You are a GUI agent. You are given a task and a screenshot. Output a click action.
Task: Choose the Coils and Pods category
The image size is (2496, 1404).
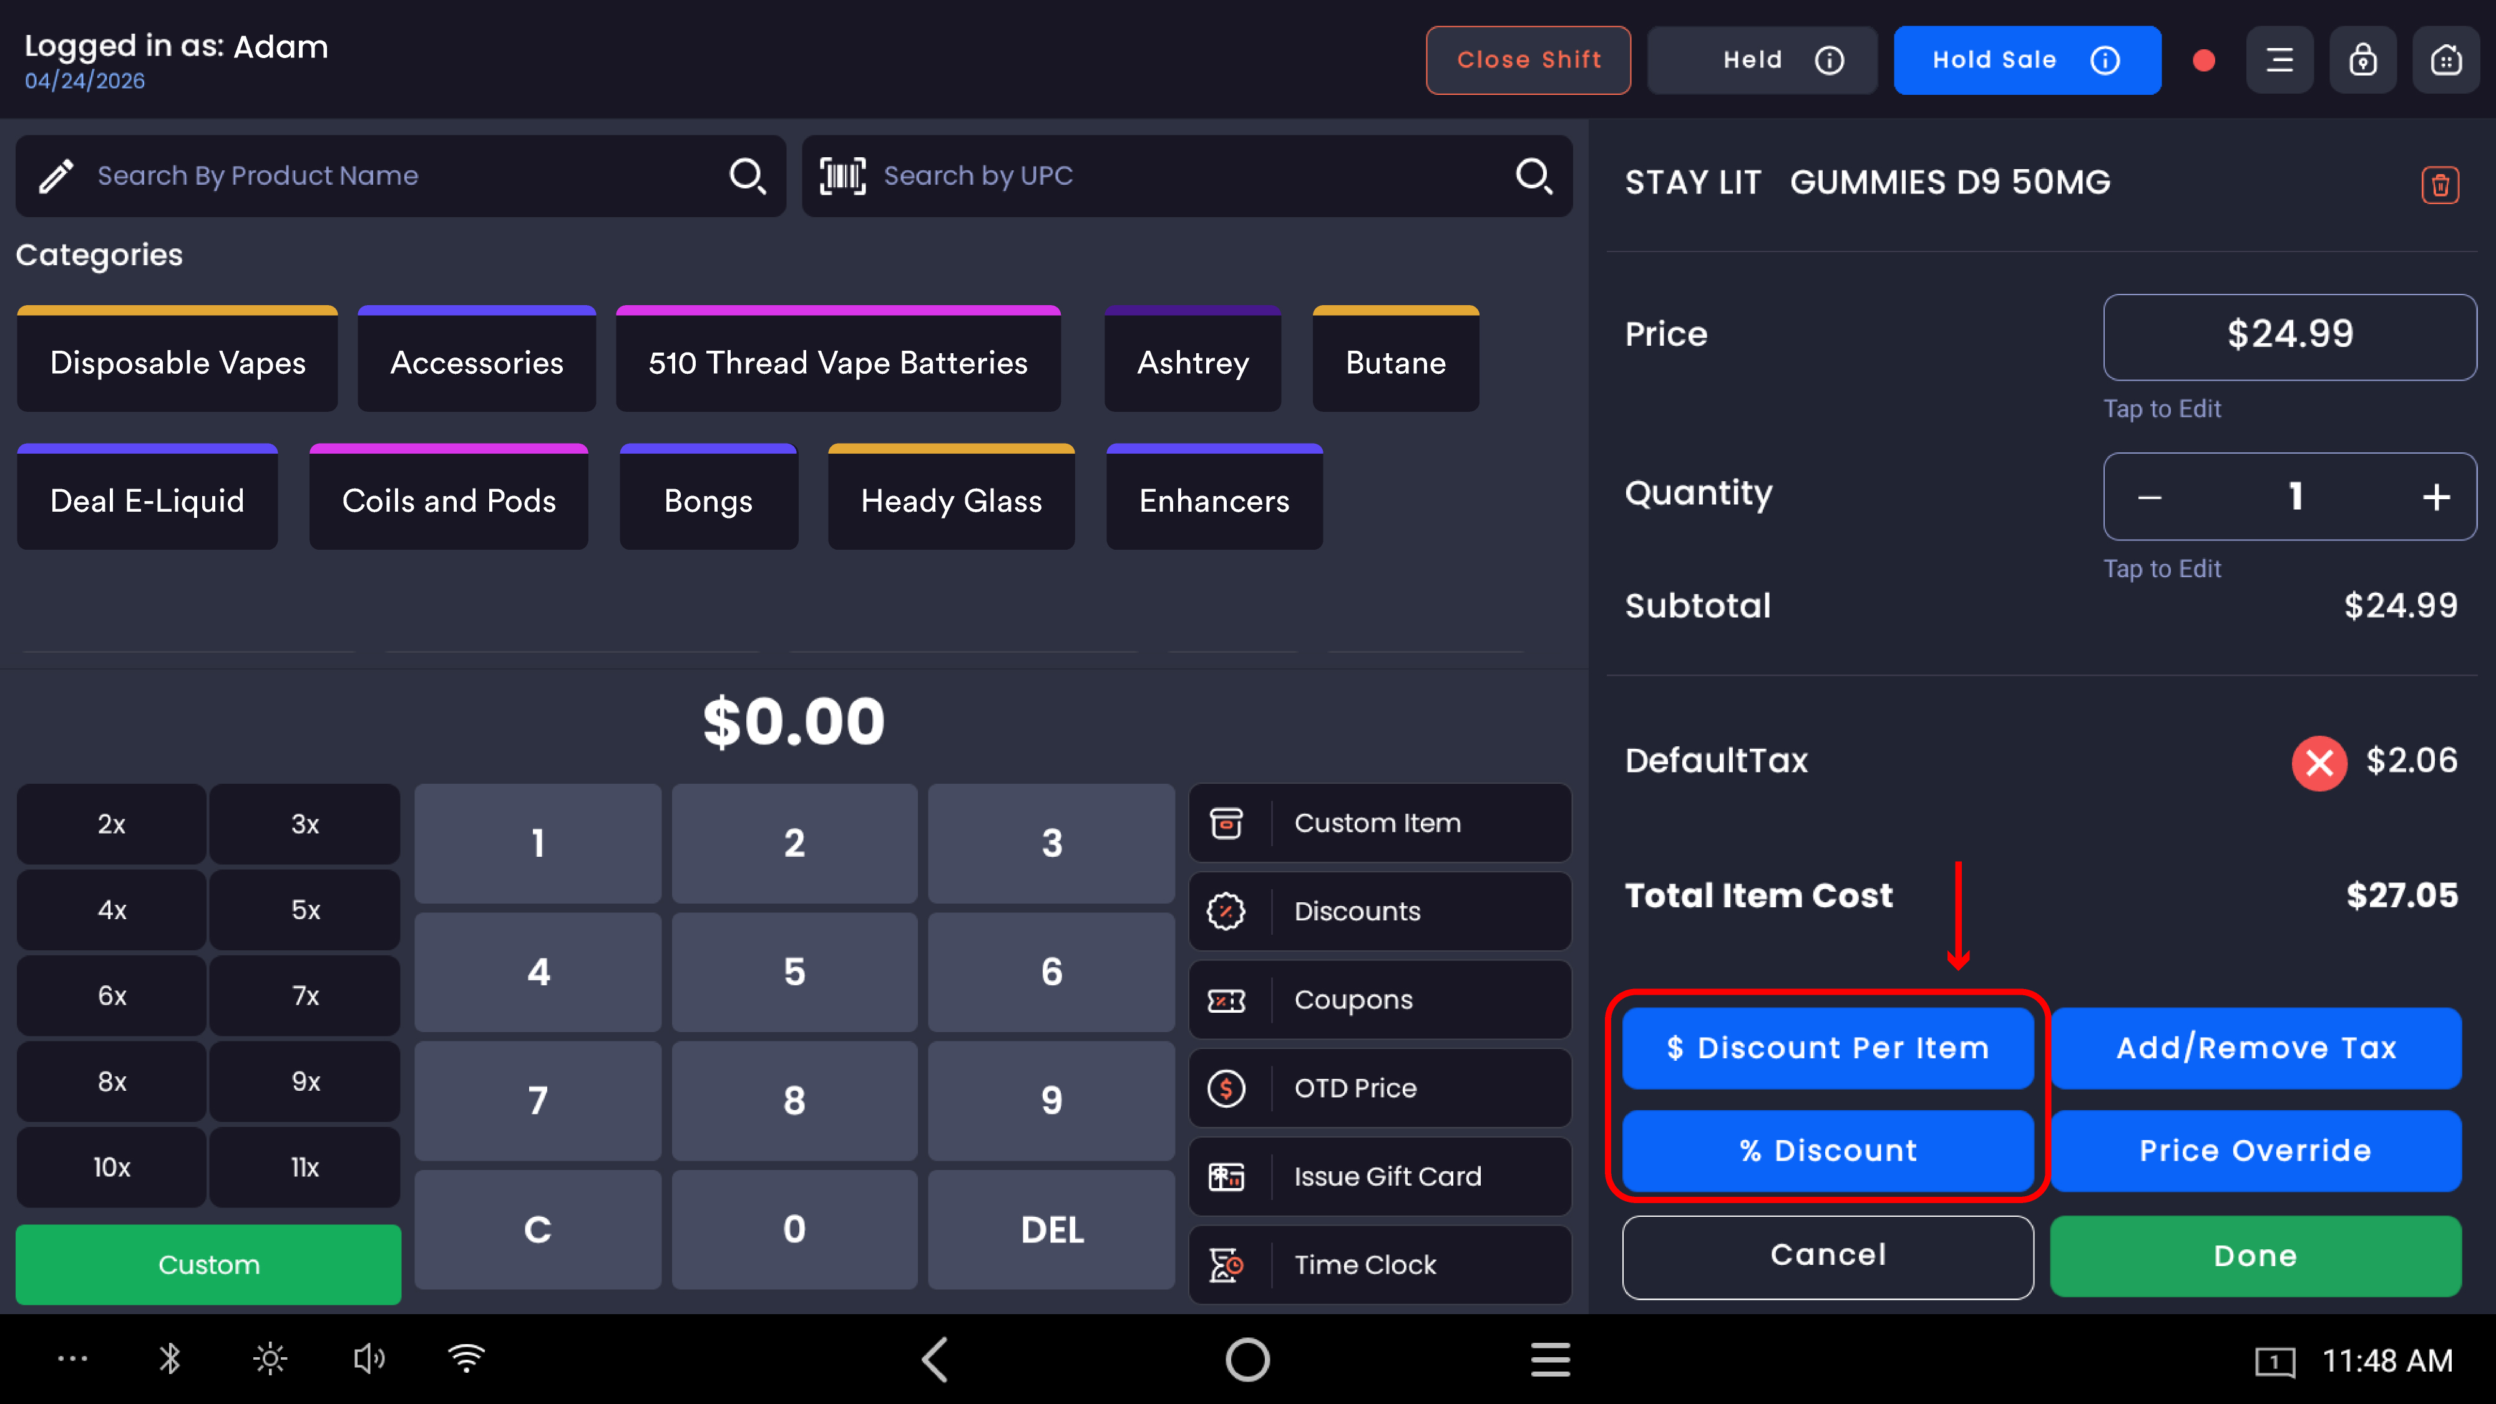click(449, 497)
